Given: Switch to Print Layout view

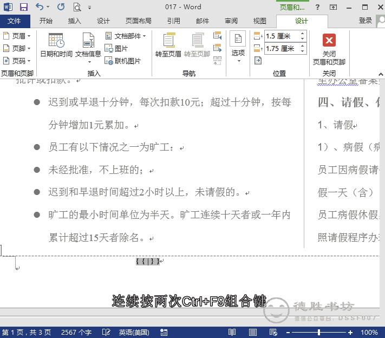Looking at the screenshot, I should click(x=253, y=333).
